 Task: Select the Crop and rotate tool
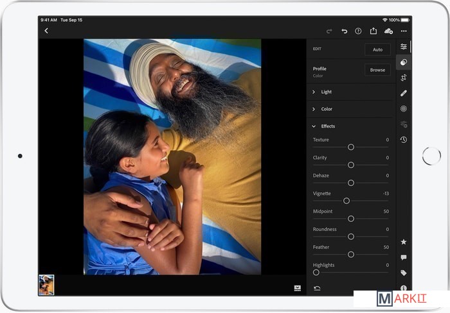[403, 78]
